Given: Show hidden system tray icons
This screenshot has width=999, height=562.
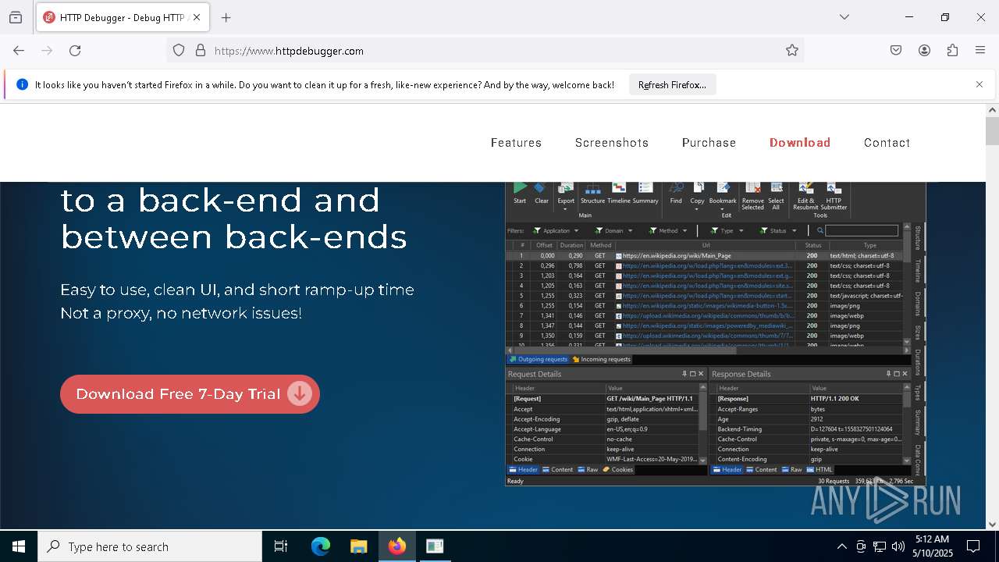Looking at the screenshot, I should (841, 546).
